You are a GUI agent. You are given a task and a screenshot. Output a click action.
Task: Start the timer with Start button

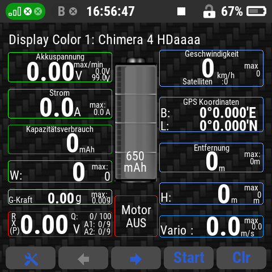[x=189, y=258]
